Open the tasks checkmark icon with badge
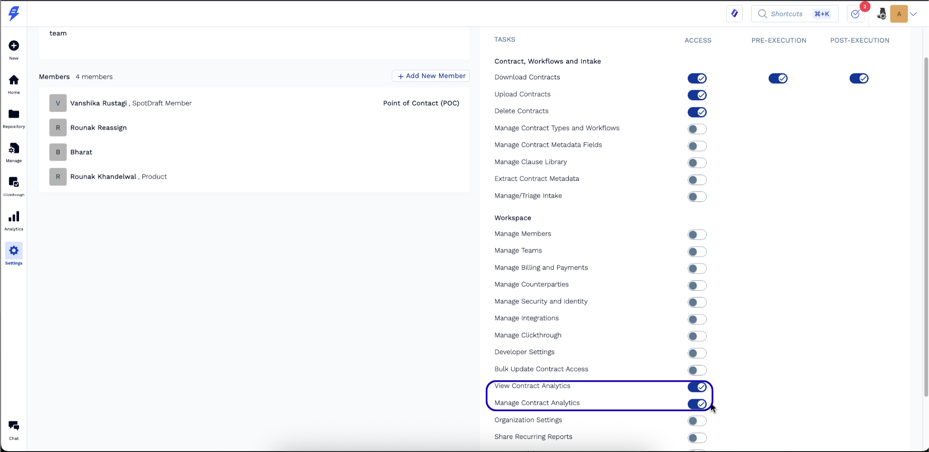This screenshot has width=929, height=452. 856,14
